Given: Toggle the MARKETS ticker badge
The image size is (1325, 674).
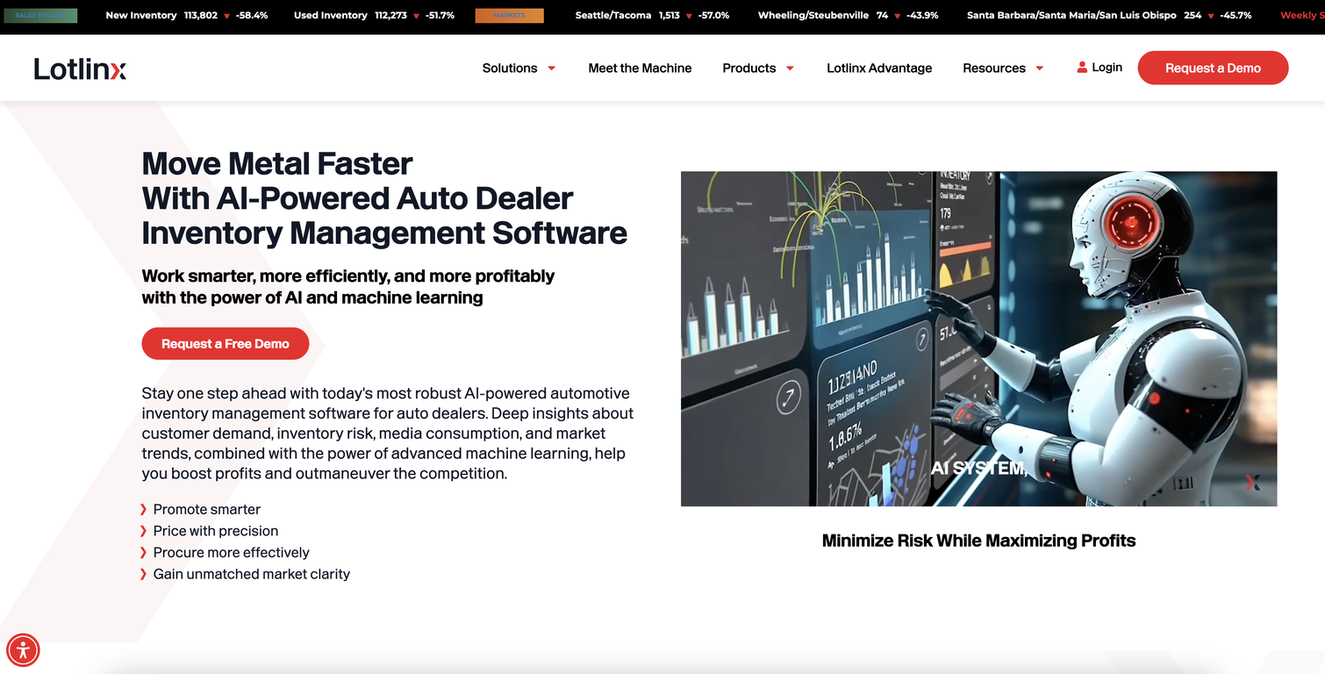Looking at the screenshot, I should coord(509,15).
